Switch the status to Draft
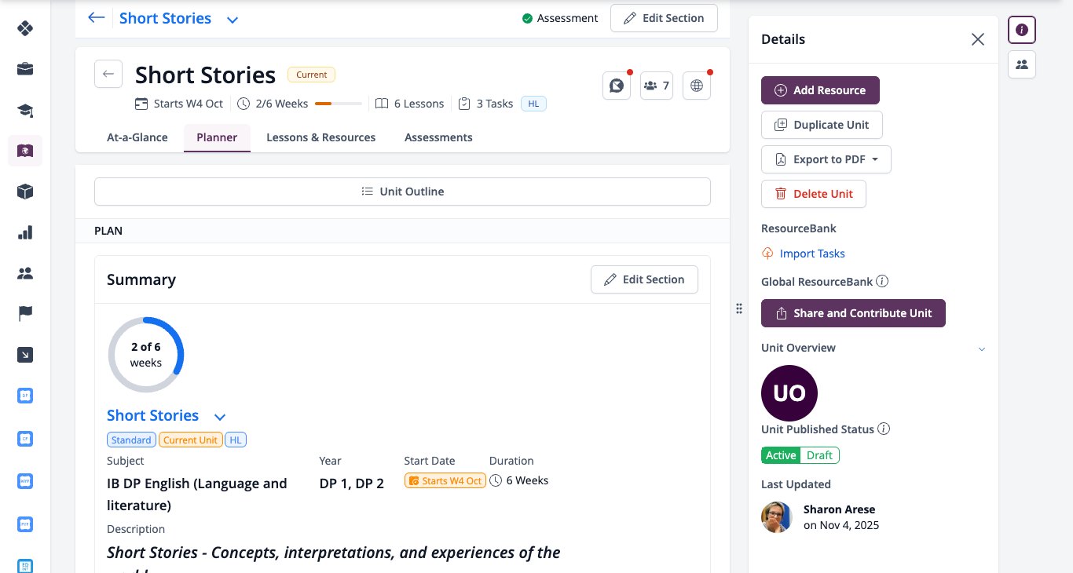 pyautogui.click(x=820, y=455)
